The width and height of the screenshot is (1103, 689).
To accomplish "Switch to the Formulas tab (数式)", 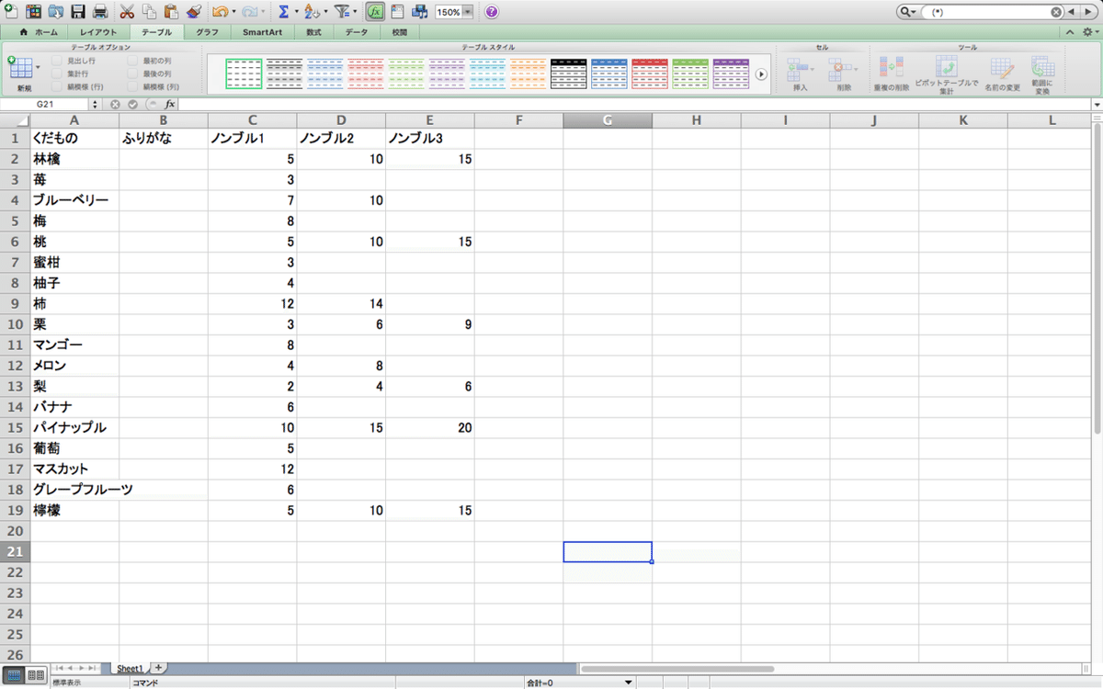I will [x=313, y=32].
